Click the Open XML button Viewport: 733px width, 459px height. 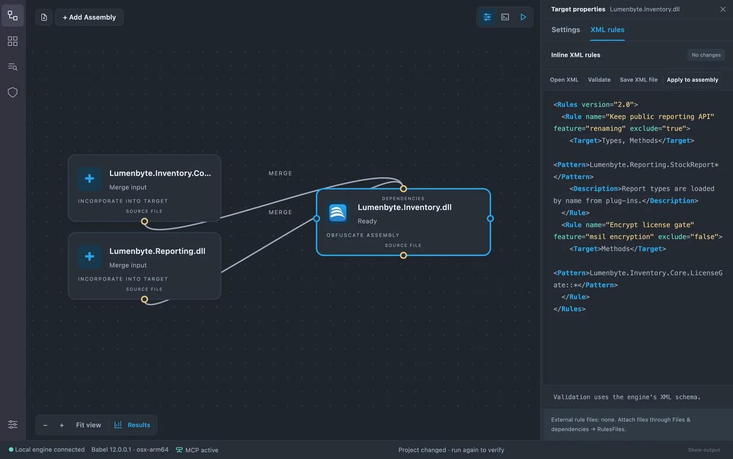pyautogui.click(x=564, y=80)
